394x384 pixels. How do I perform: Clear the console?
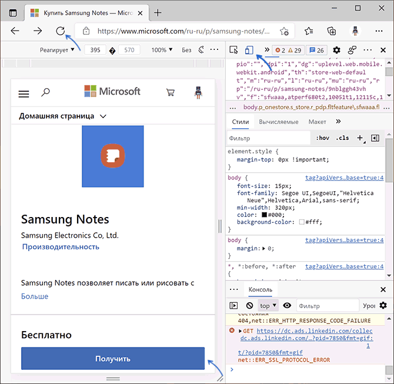click(x=249, y=306)
